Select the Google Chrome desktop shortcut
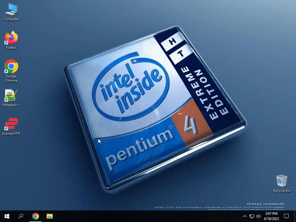 point(11,71)
